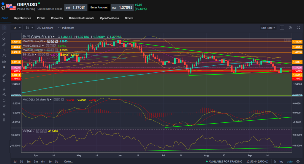Select the text annotation tool

point(4,50)
